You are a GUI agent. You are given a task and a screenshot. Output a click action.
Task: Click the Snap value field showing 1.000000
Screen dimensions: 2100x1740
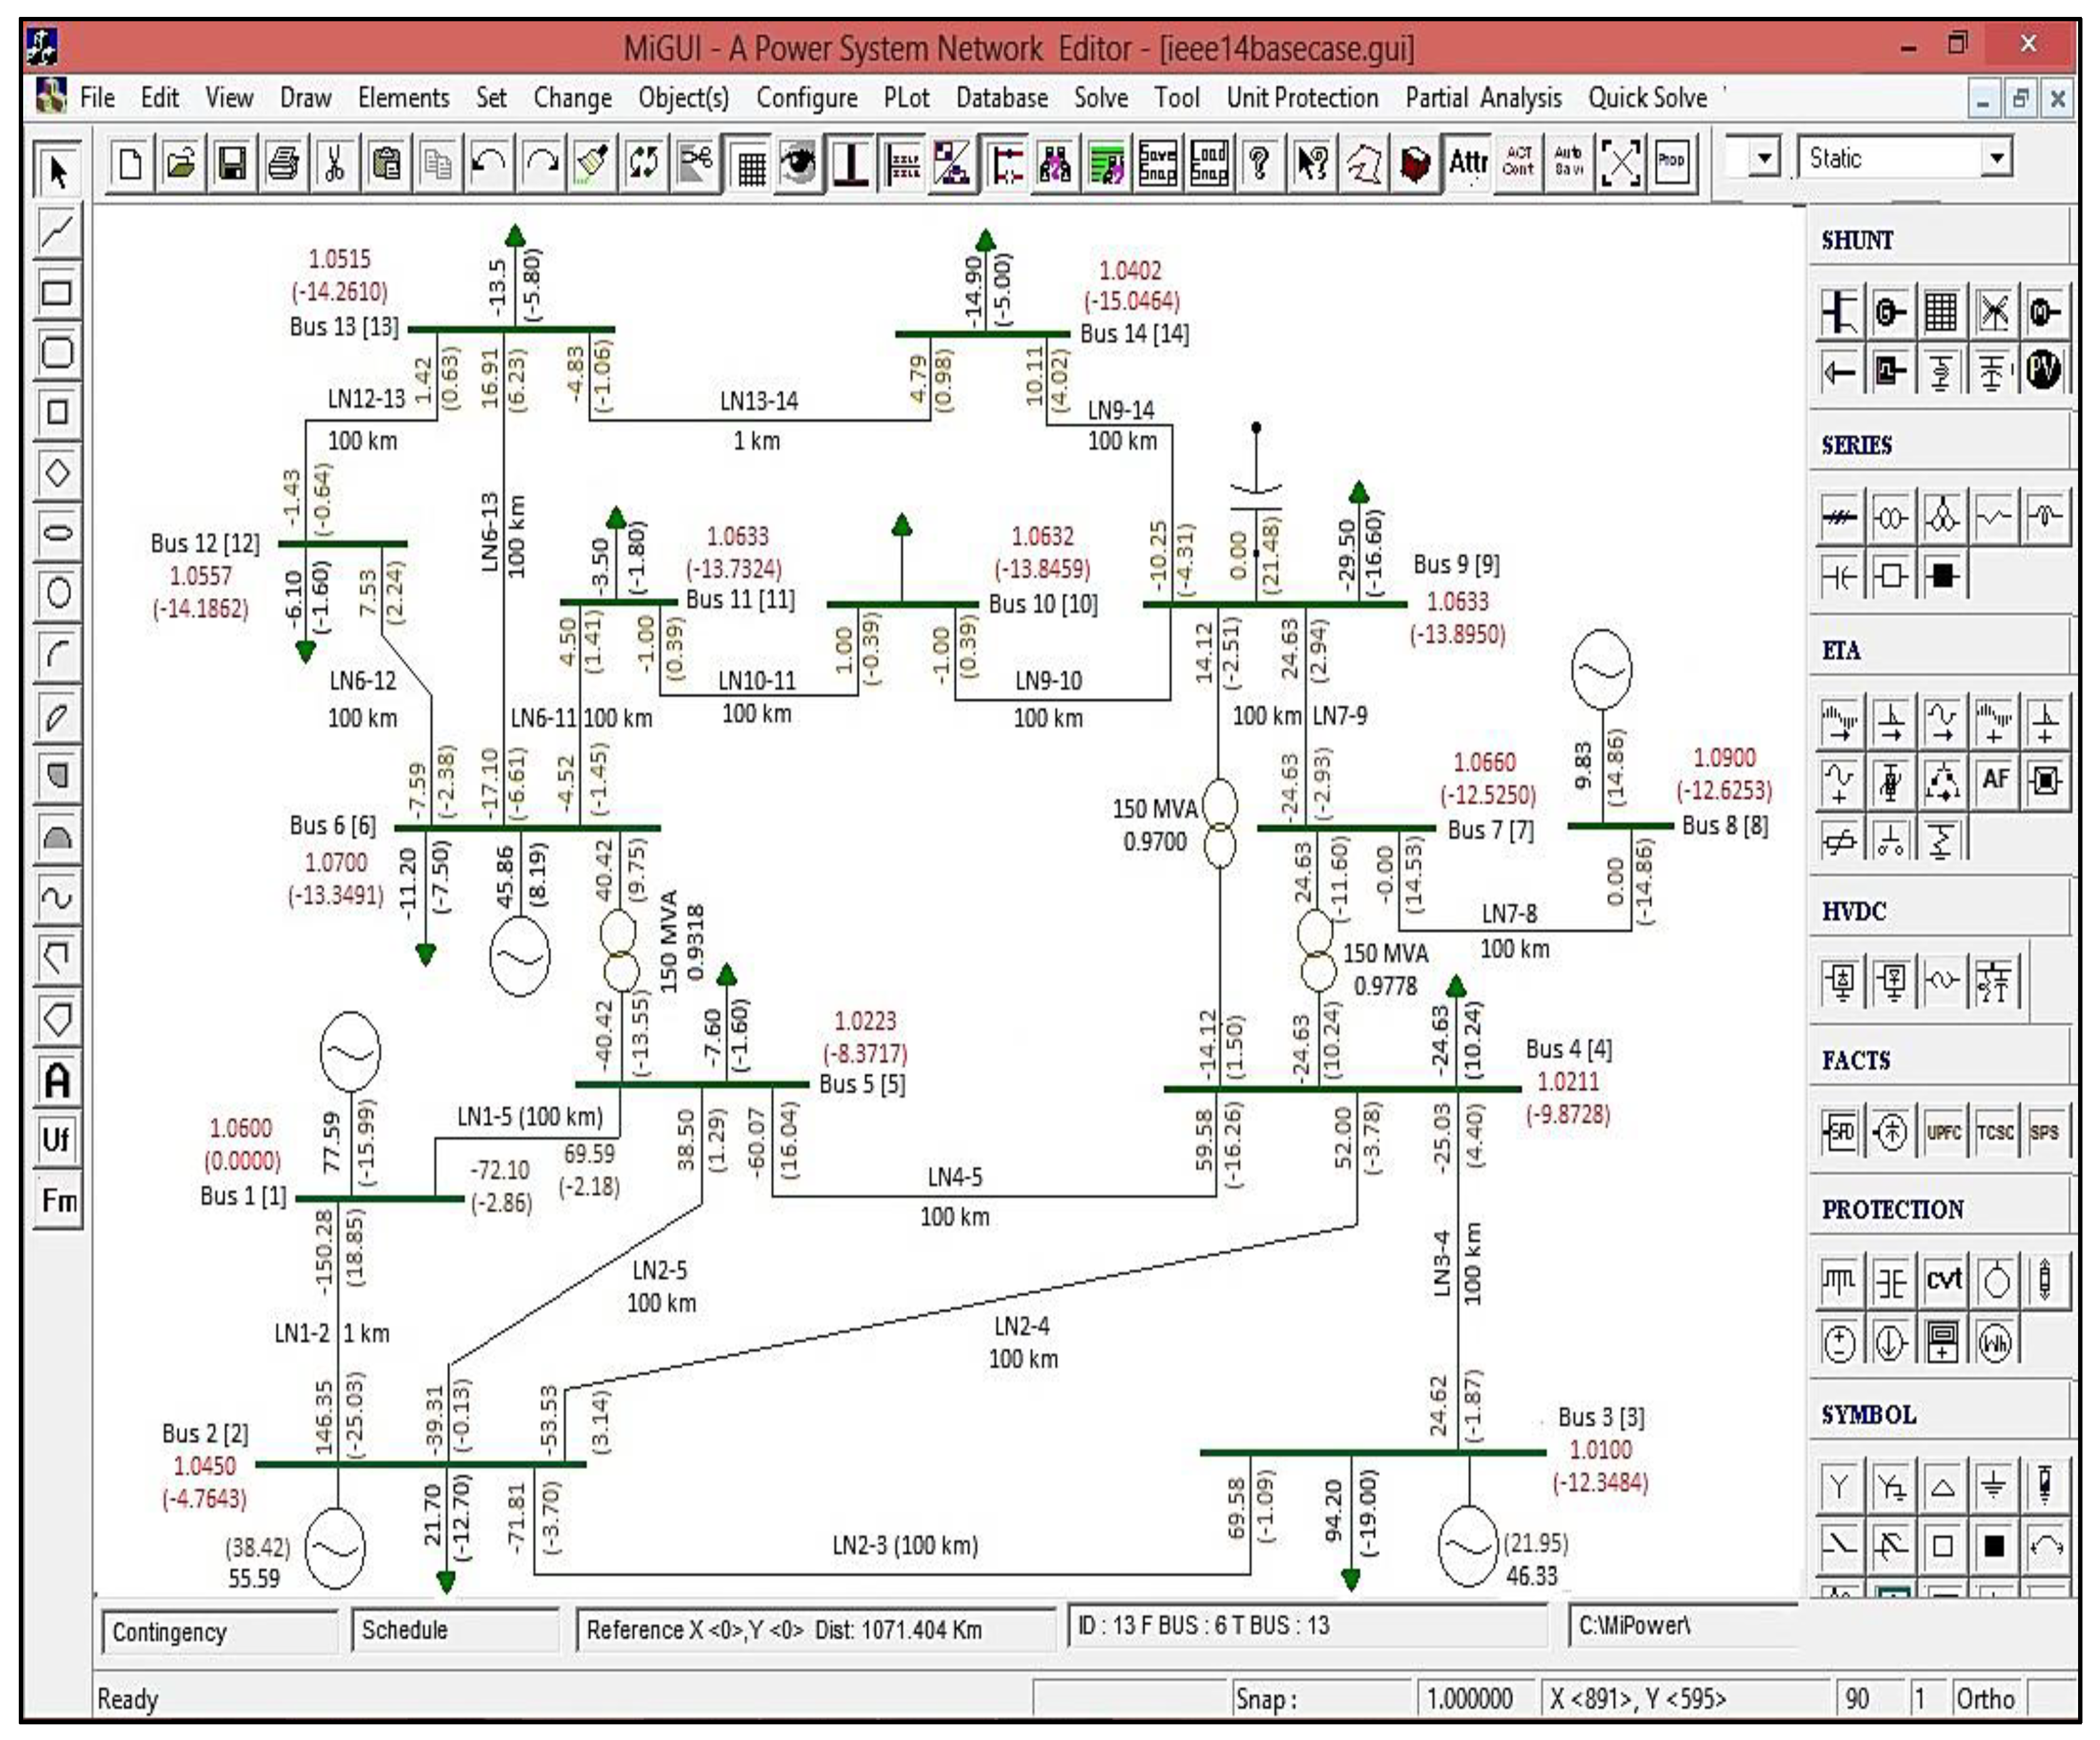(1471, 1698)
